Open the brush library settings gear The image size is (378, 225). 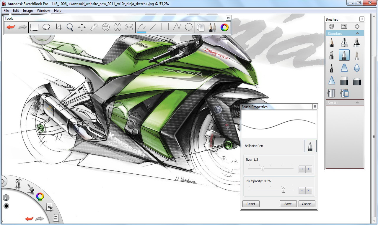coord(357,27)
